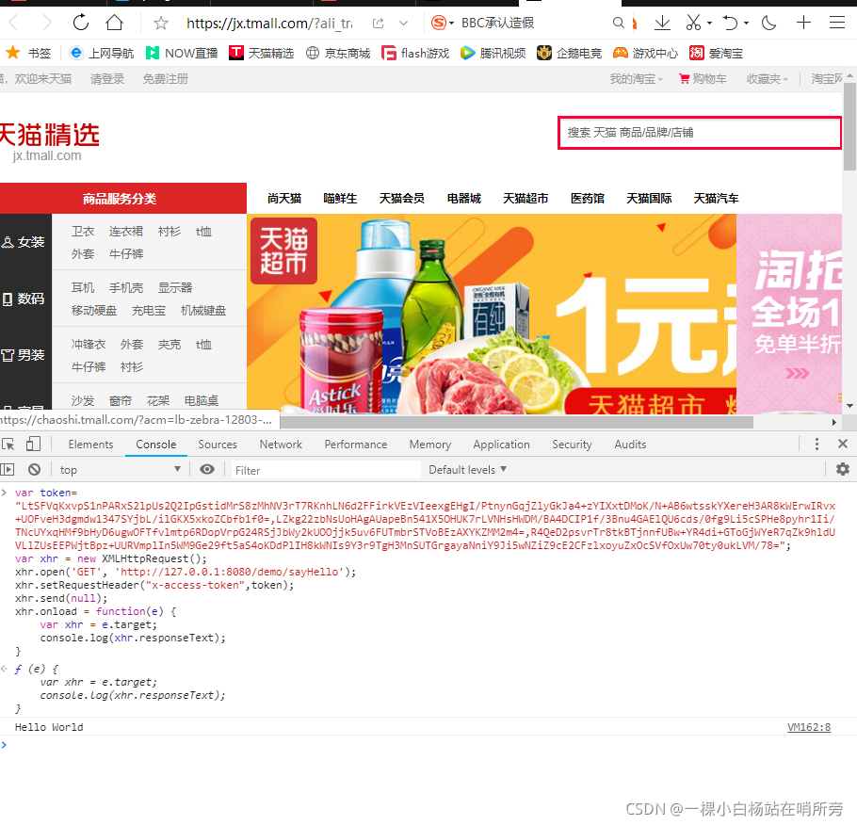857x825 pixels.
Task: Click the scissors screenshot tool icon
Action: pyautogui.click(x=693, y=23)
